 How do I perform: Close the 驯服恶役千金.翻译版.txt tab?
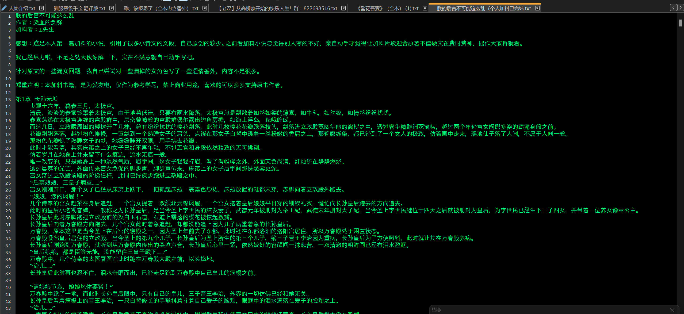coord(112,8)
